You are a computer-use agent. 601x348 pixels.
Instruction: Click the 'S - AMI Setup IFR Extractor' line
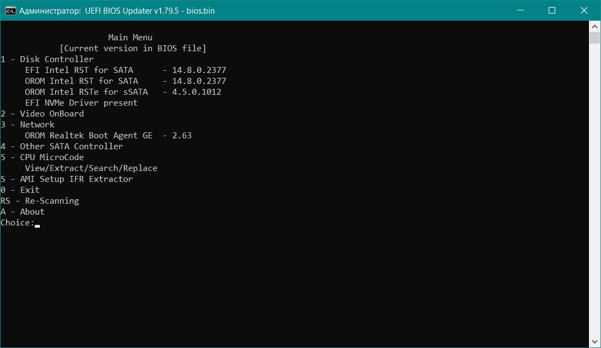coord(67,179)
